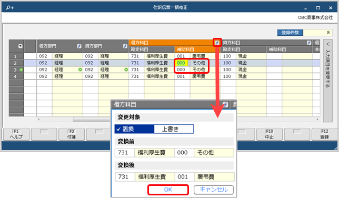Image resolution: width=339 pixels, height=198 pixels.
Task: Click the 借方部門 column header
Action: coord(59,46)
